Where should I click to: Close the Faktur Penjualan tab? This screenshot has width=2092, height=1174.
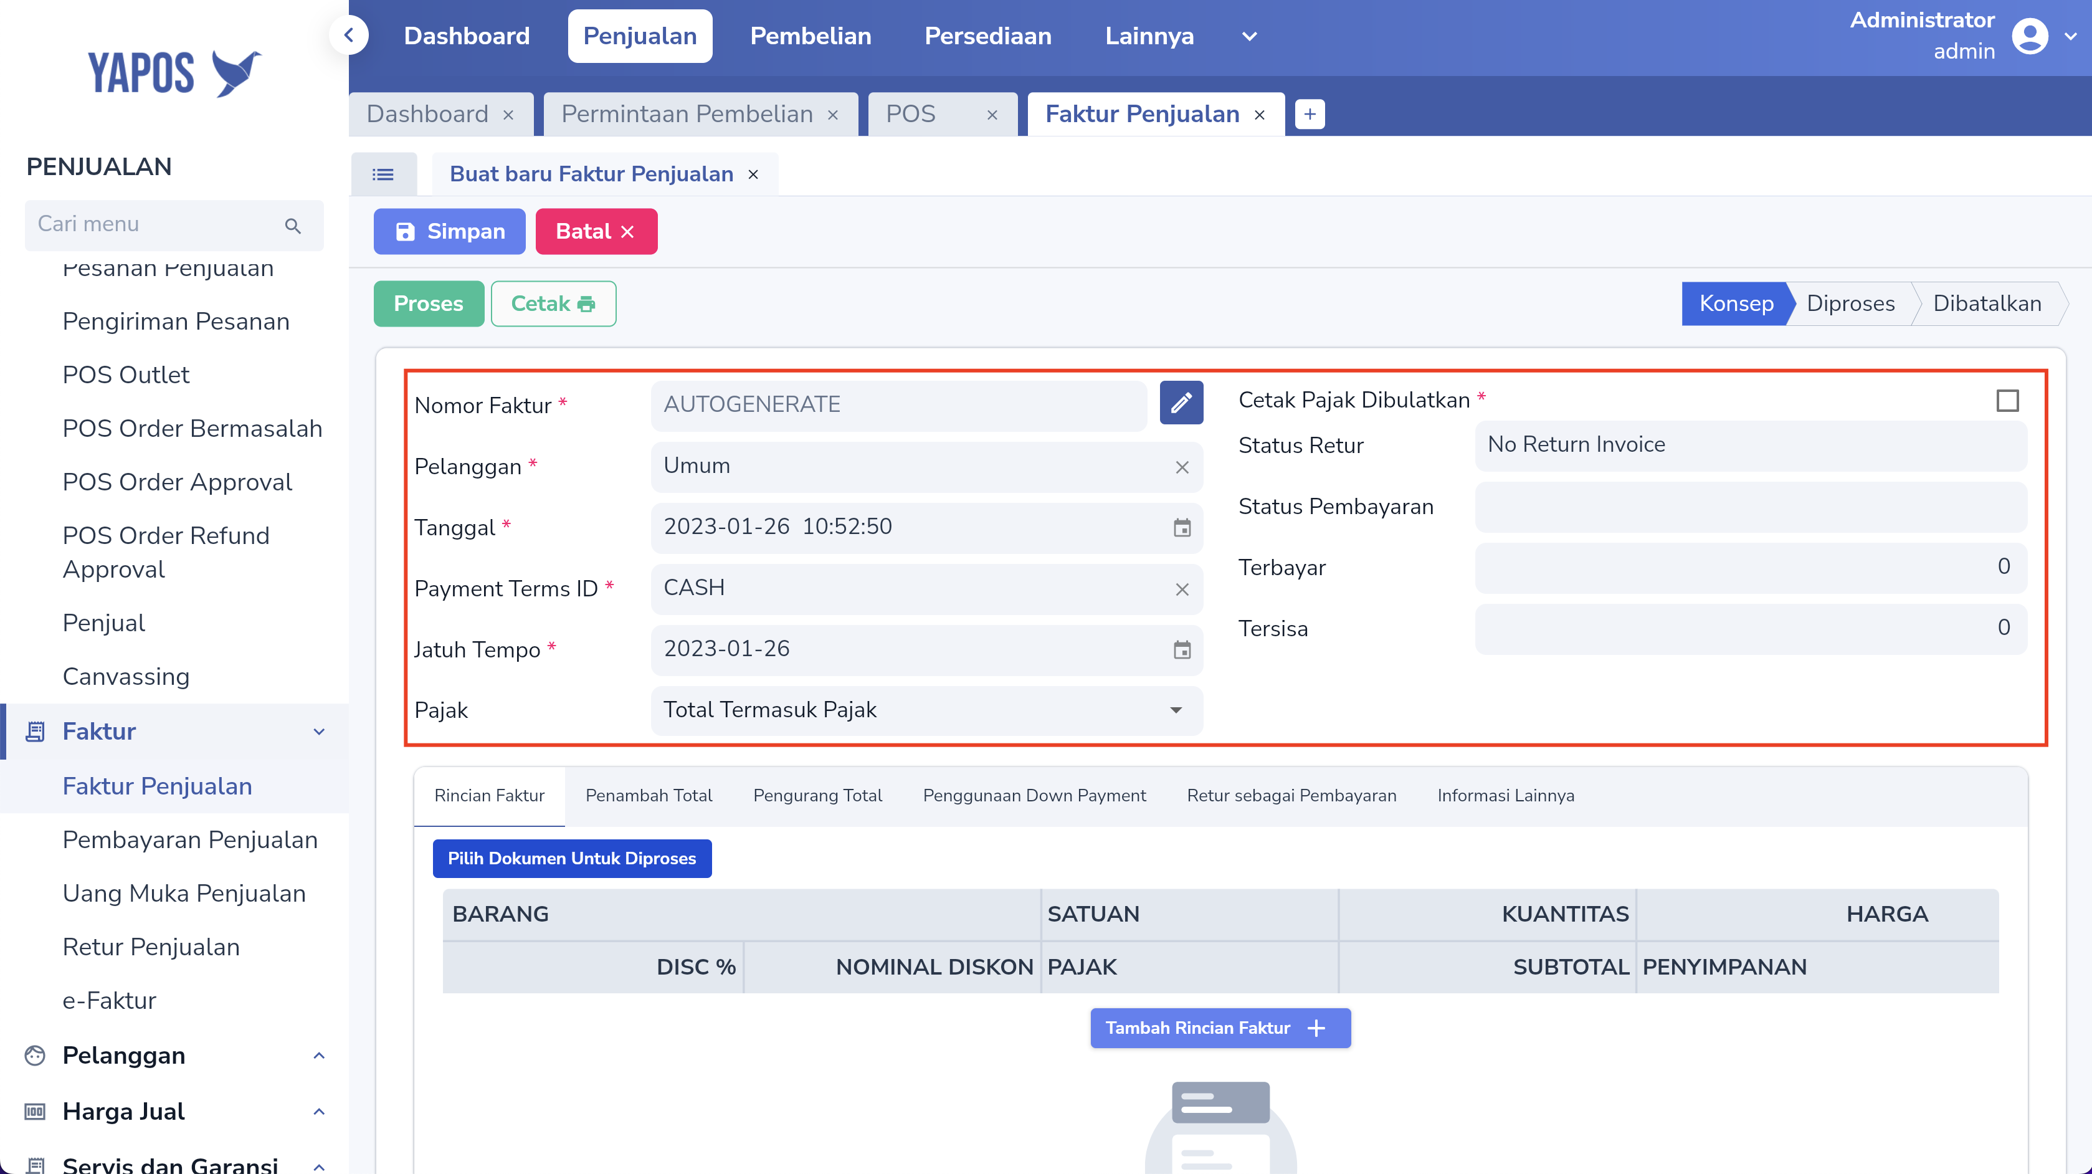pos(1260,115)
